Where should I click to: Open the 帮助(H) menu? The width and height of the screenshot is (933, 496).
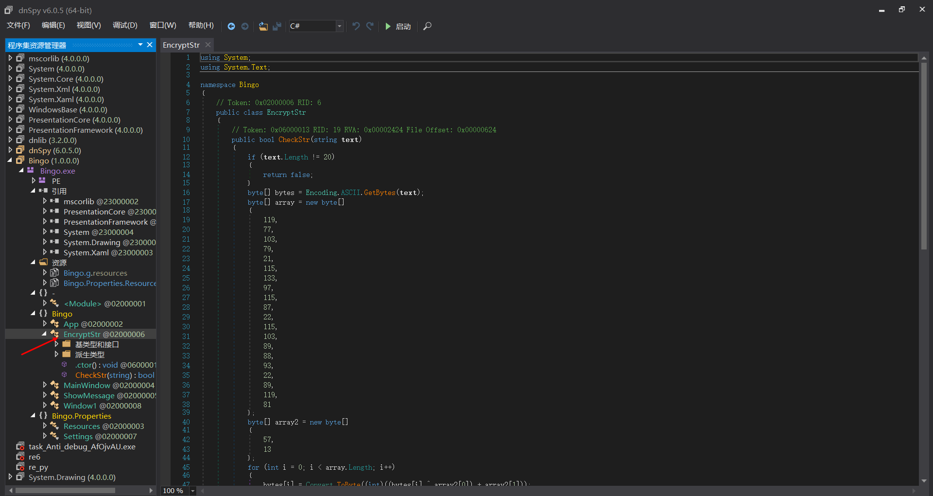pyautogui.click(x=201, y=25)
